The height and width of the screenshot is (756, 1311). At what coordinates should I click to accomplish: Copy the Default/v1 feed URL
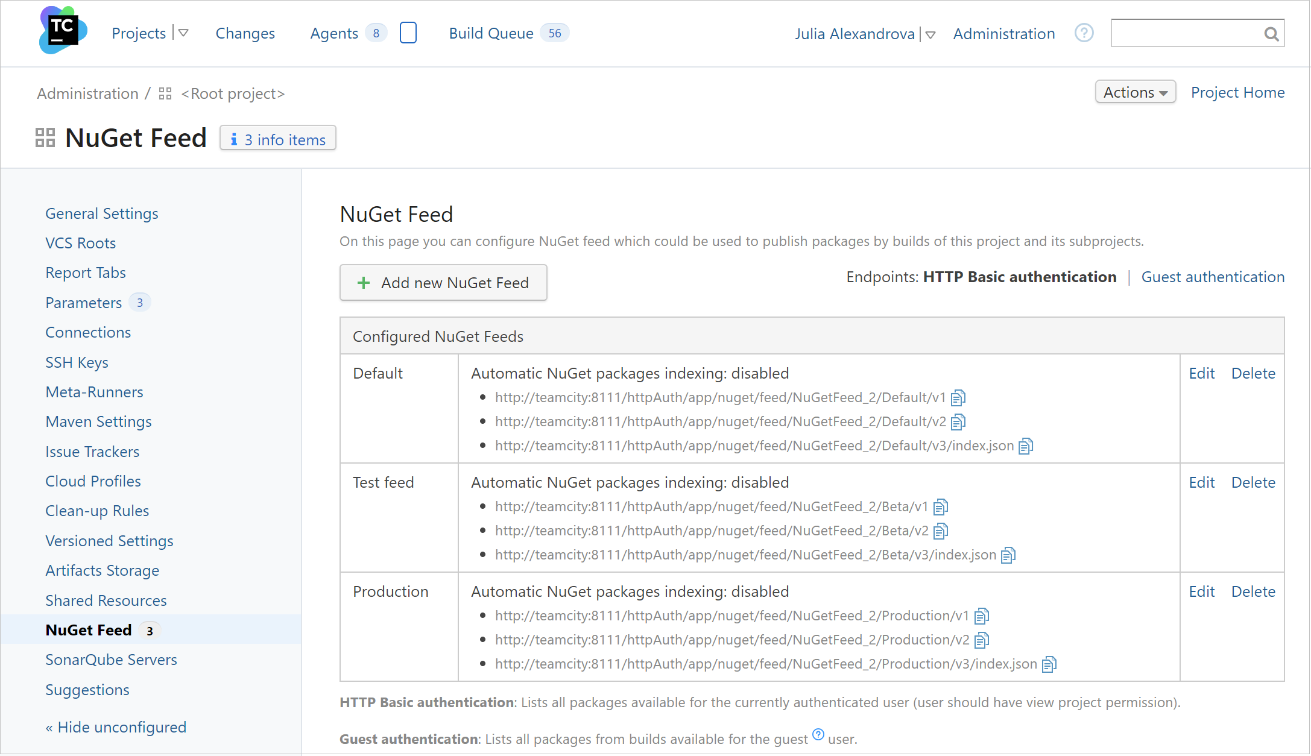[958, 398]
